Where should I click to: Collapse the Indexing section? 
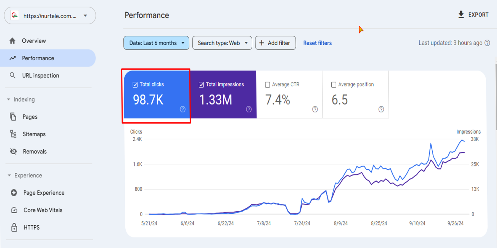(9, 99)
